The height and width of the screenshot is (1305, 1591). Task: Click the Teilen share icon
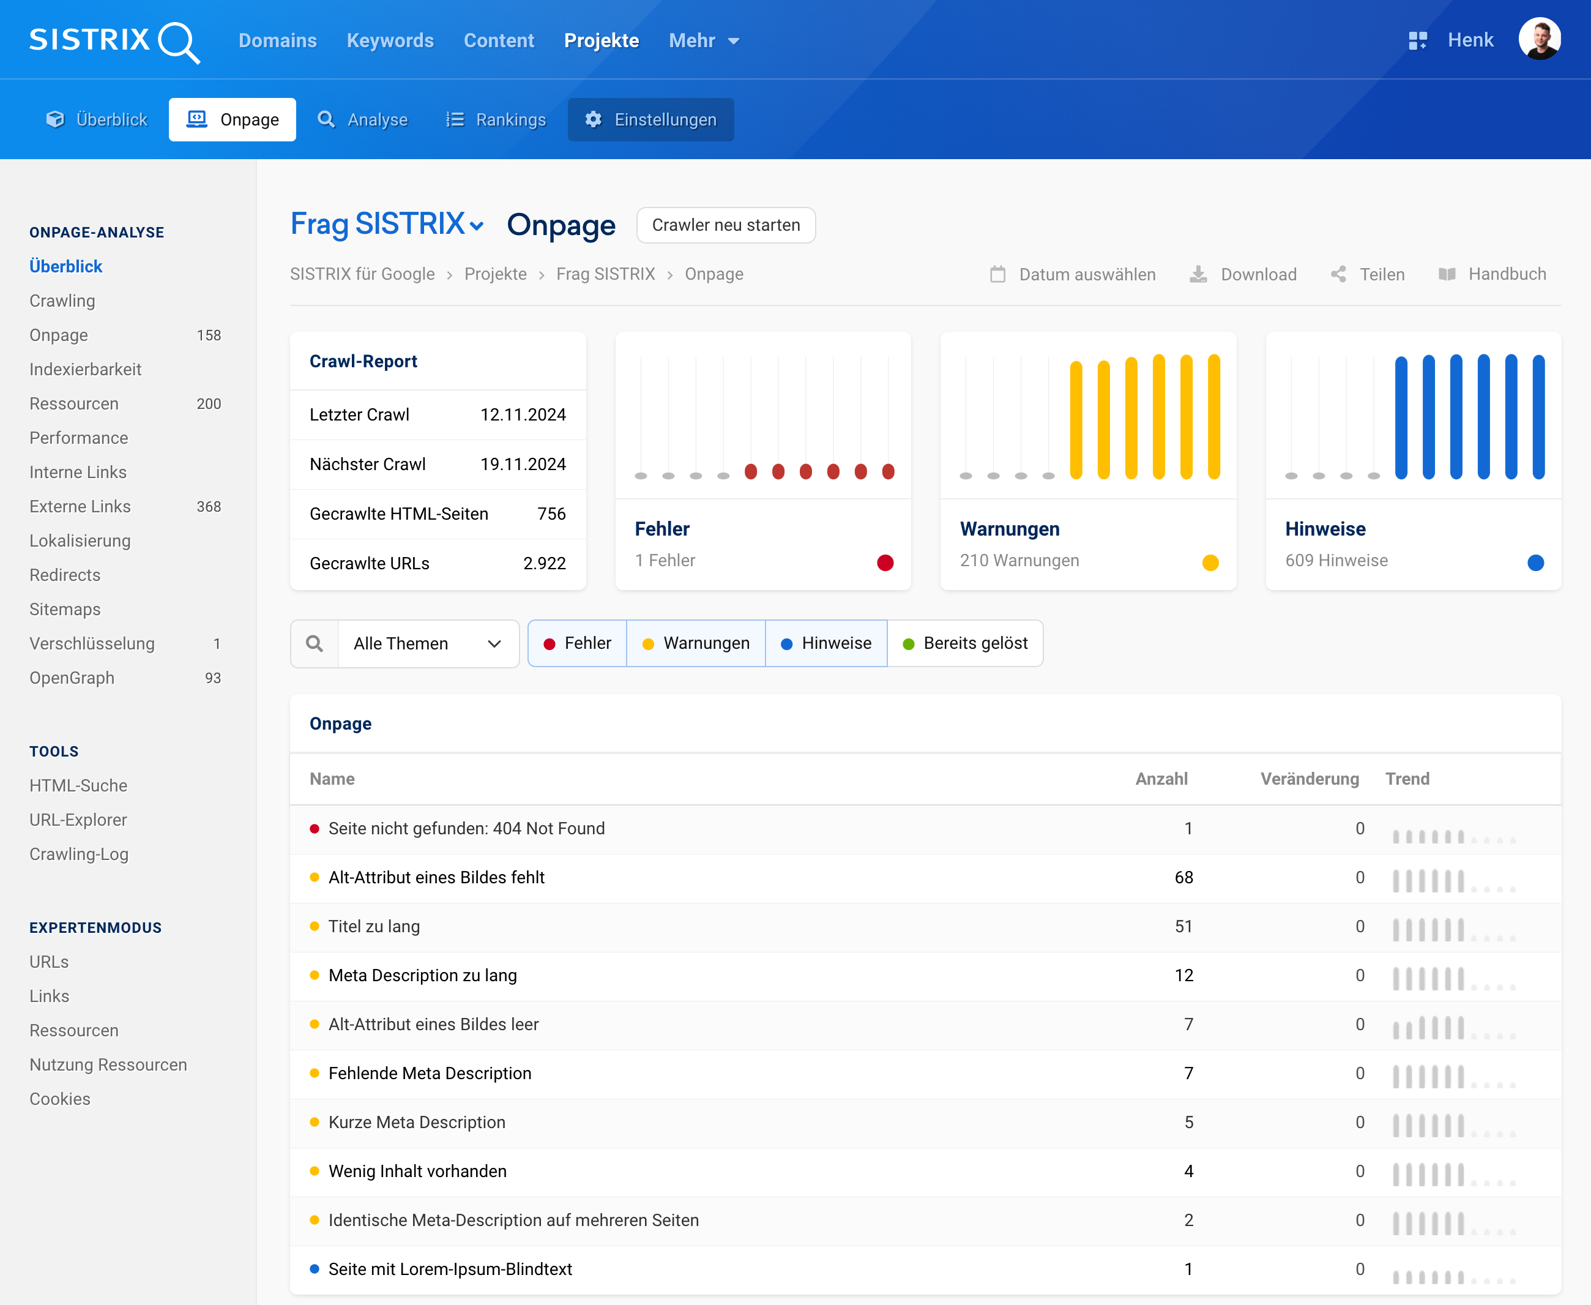click(1338, 274)
